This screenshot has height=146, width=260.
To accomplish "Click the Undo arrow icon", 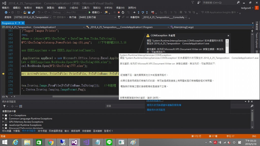I will point(39,12).
